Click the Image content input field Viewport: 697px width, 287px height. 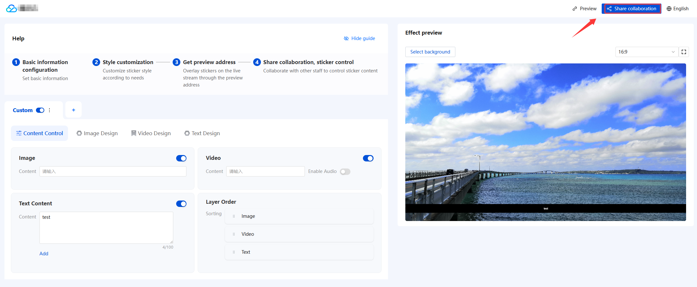[113, 171]
